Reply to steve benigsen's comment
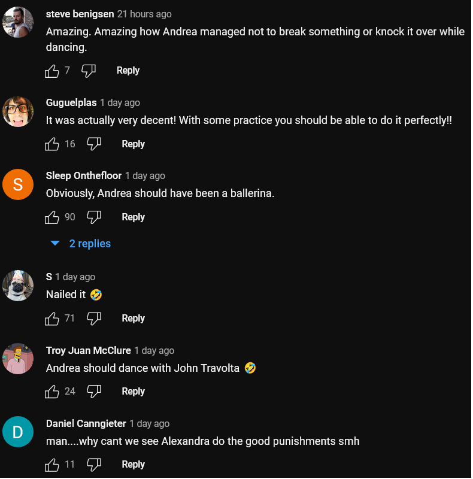 coord(128,71)
